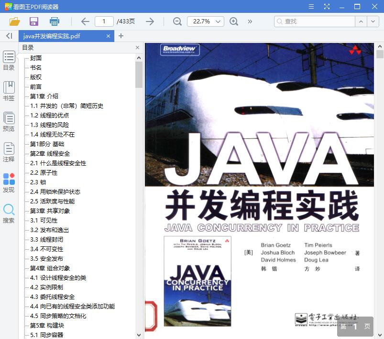The image size is (384, 339).
Task: Select 1.2 线程的优点 outline entry
Action: click(49, 116)
